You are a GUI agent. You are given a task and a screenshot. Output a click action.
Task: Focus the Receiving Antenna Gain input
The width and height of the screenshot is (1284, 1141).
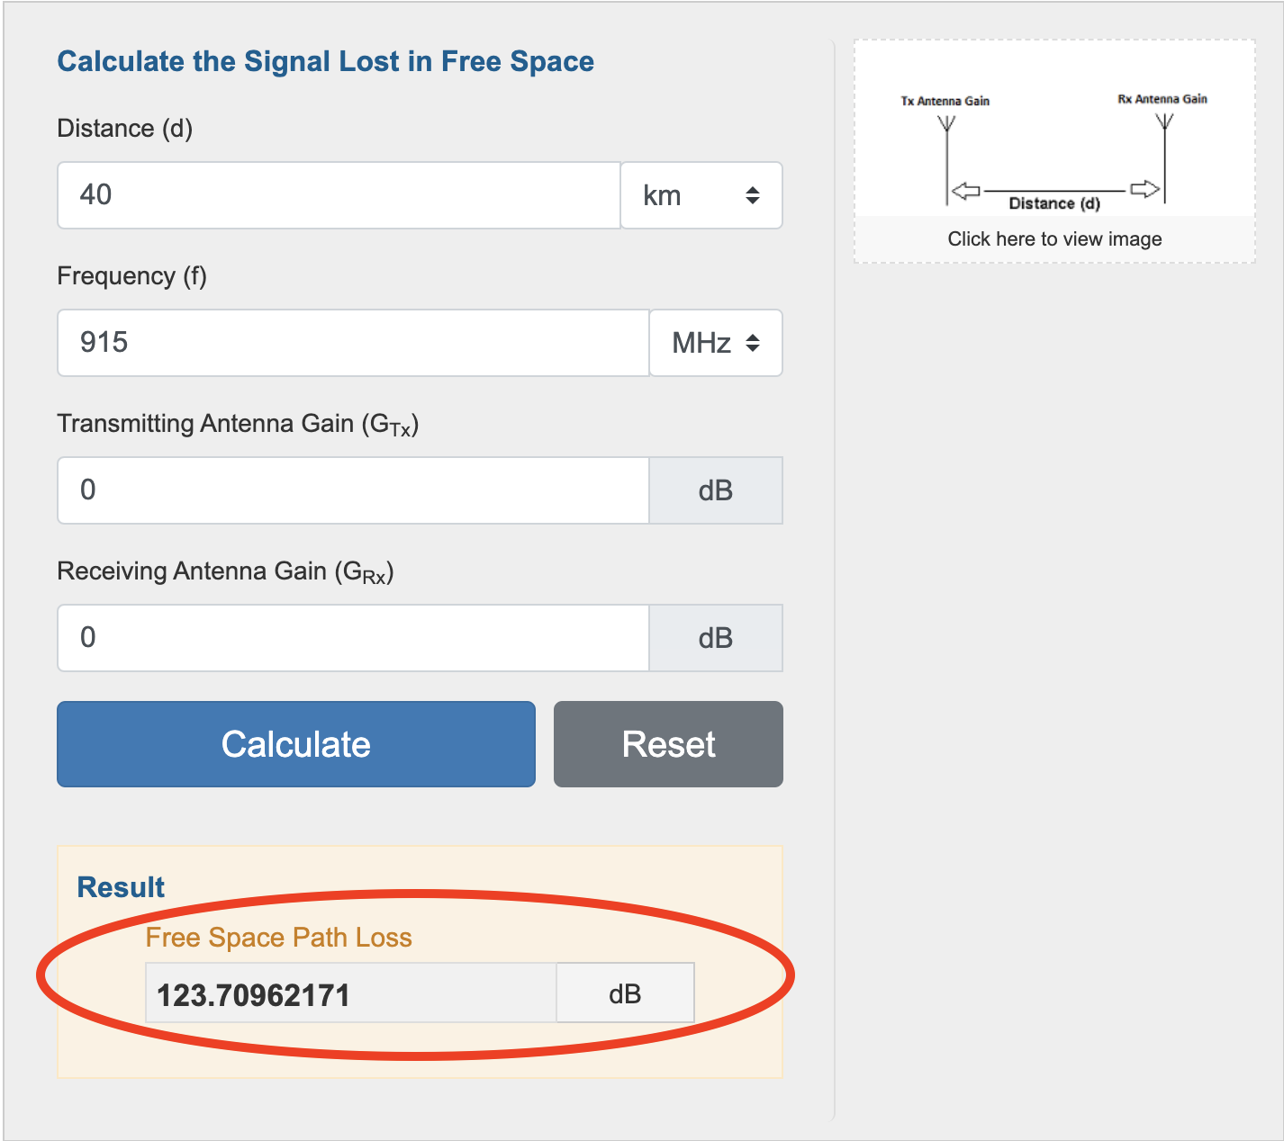tap(353, 638)
